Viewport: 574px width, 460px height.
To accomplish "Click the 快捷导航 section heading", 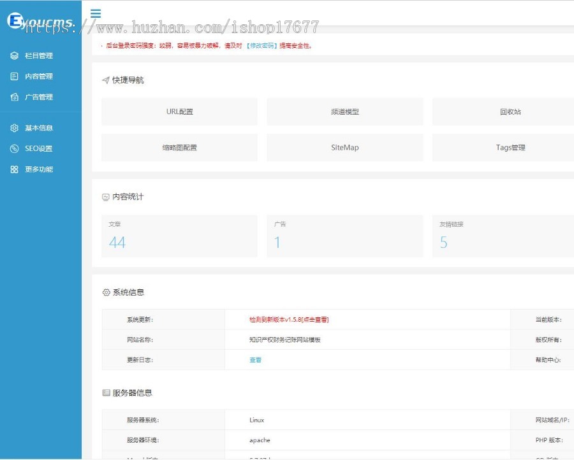I will click(128, 80).
